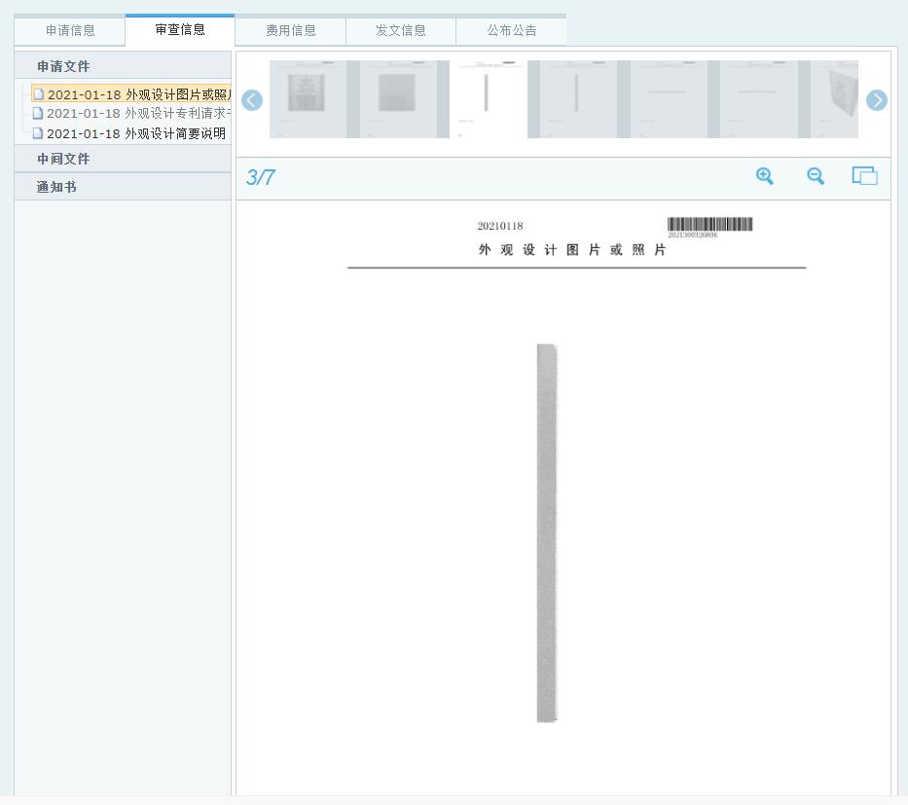This screenshot has height=805, width=908.
Task: Select the last partially visible thumbnail
Action: tap(837, 99)
